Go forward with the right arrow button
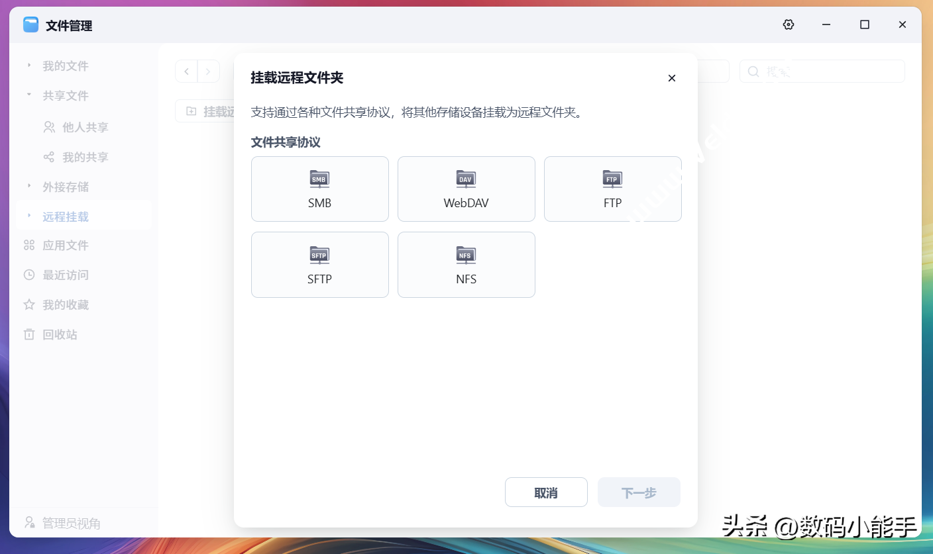The height and width of the screenshot is (554, 933). (209, 71)
